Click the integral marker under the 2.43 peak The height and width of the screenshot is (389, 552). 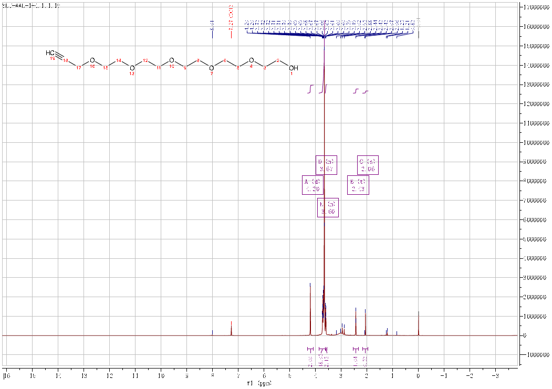tap(356, 349)
